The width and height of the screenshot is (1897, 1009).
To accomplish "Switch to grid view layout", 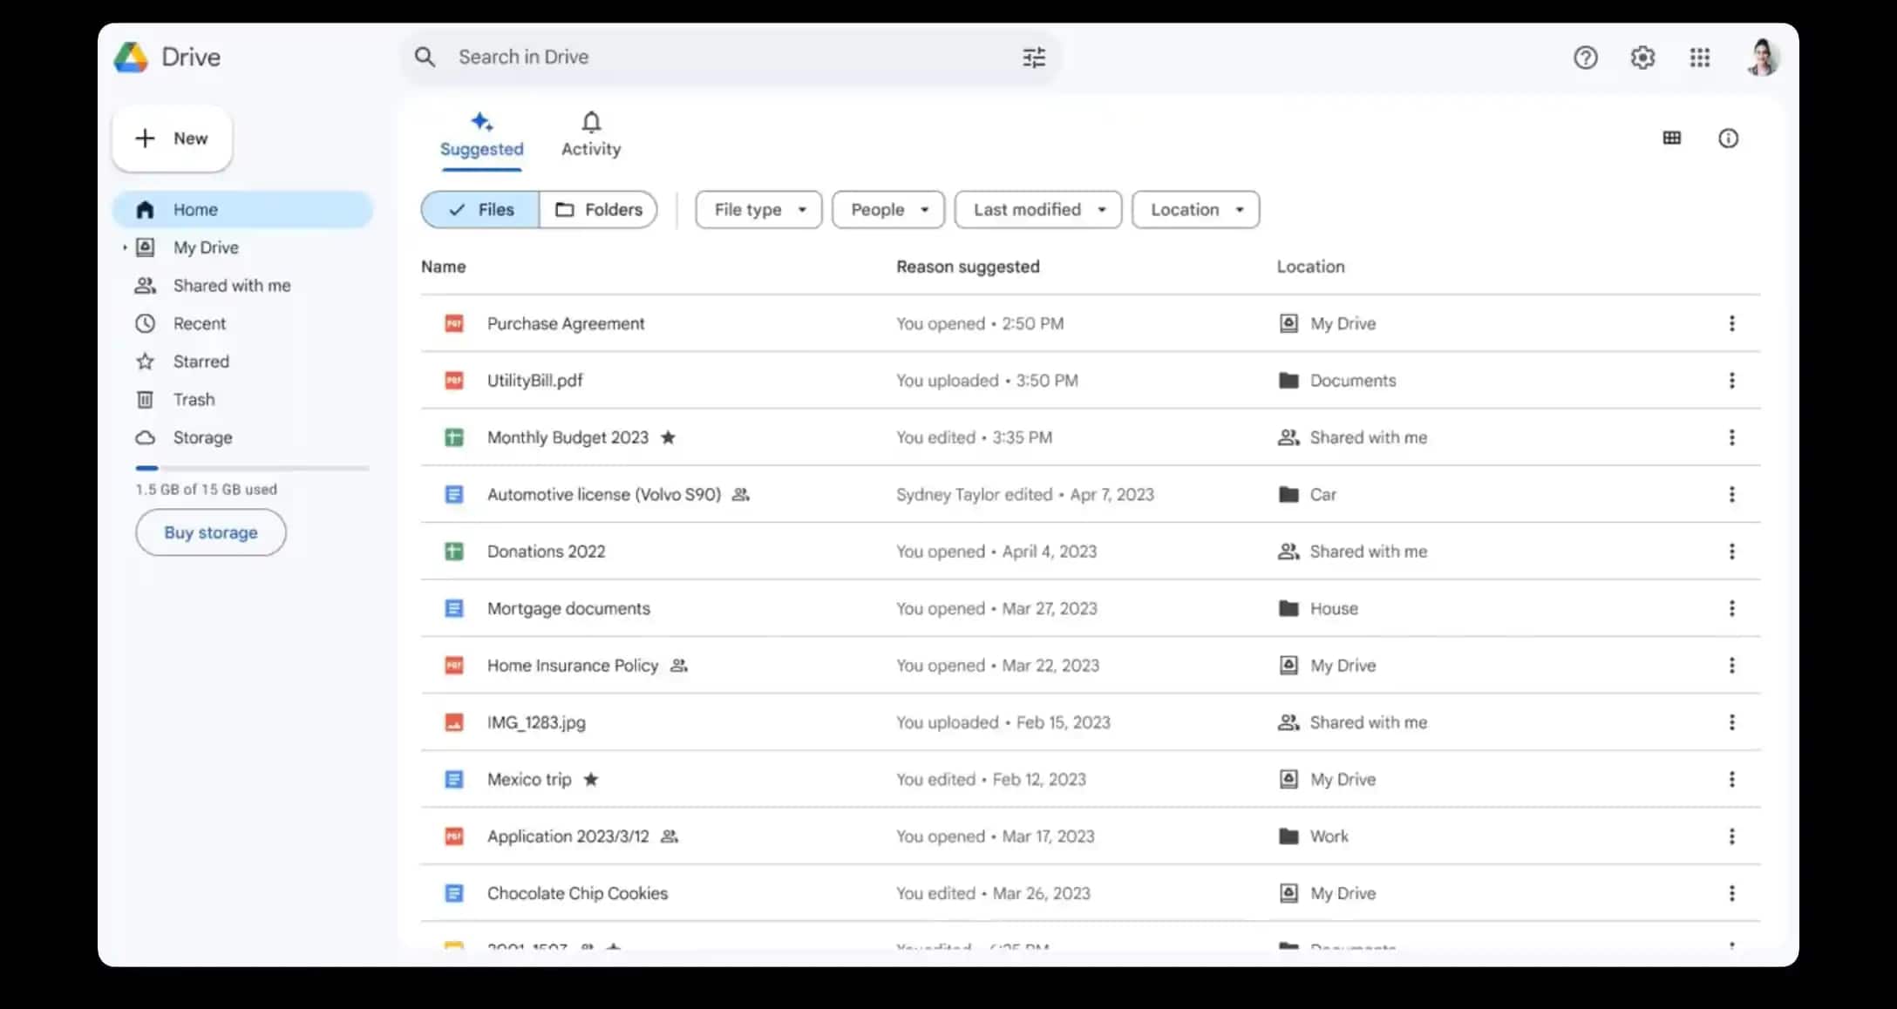I will (1671, 137).
